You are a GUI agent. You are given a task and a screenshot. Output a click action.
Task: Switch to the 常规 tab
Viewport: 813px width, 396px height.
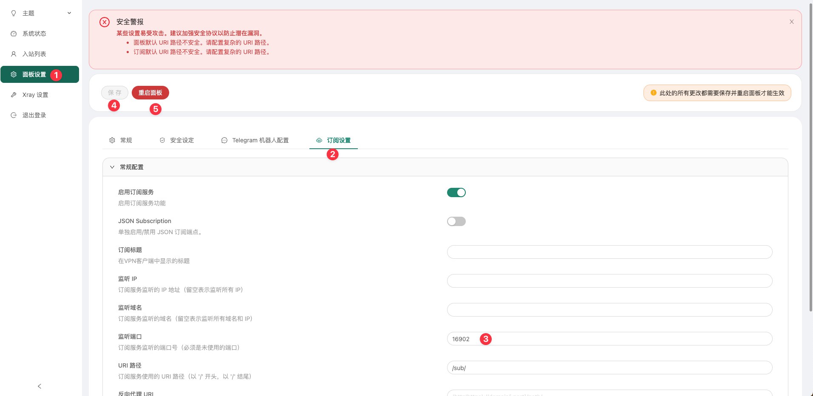coord(126,140)
